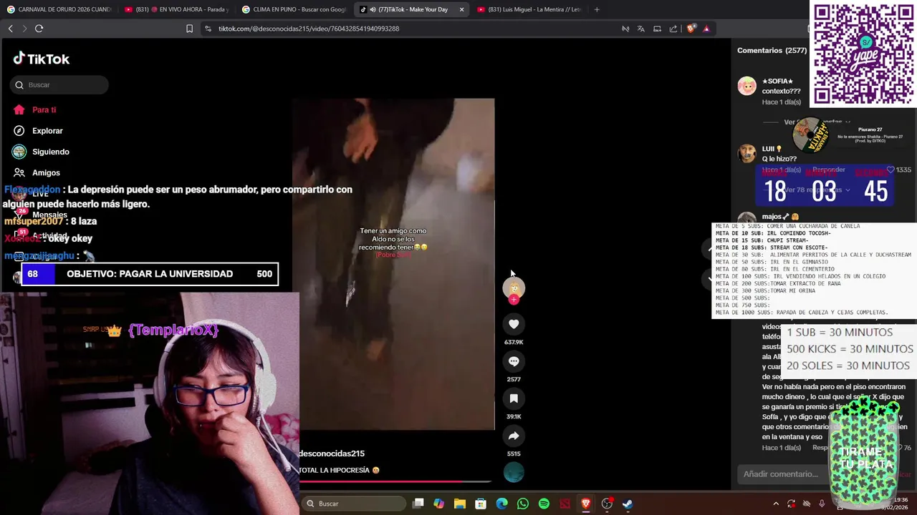
Task: Click the Comentarios (2577) header
Action: click(772, 50)
